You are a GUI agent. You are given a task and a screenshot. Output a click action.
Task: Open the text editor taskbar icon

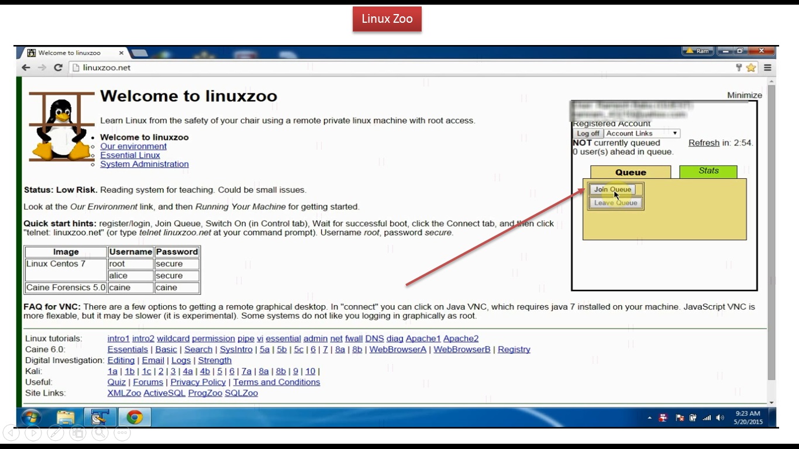click(x=100, y=417)
